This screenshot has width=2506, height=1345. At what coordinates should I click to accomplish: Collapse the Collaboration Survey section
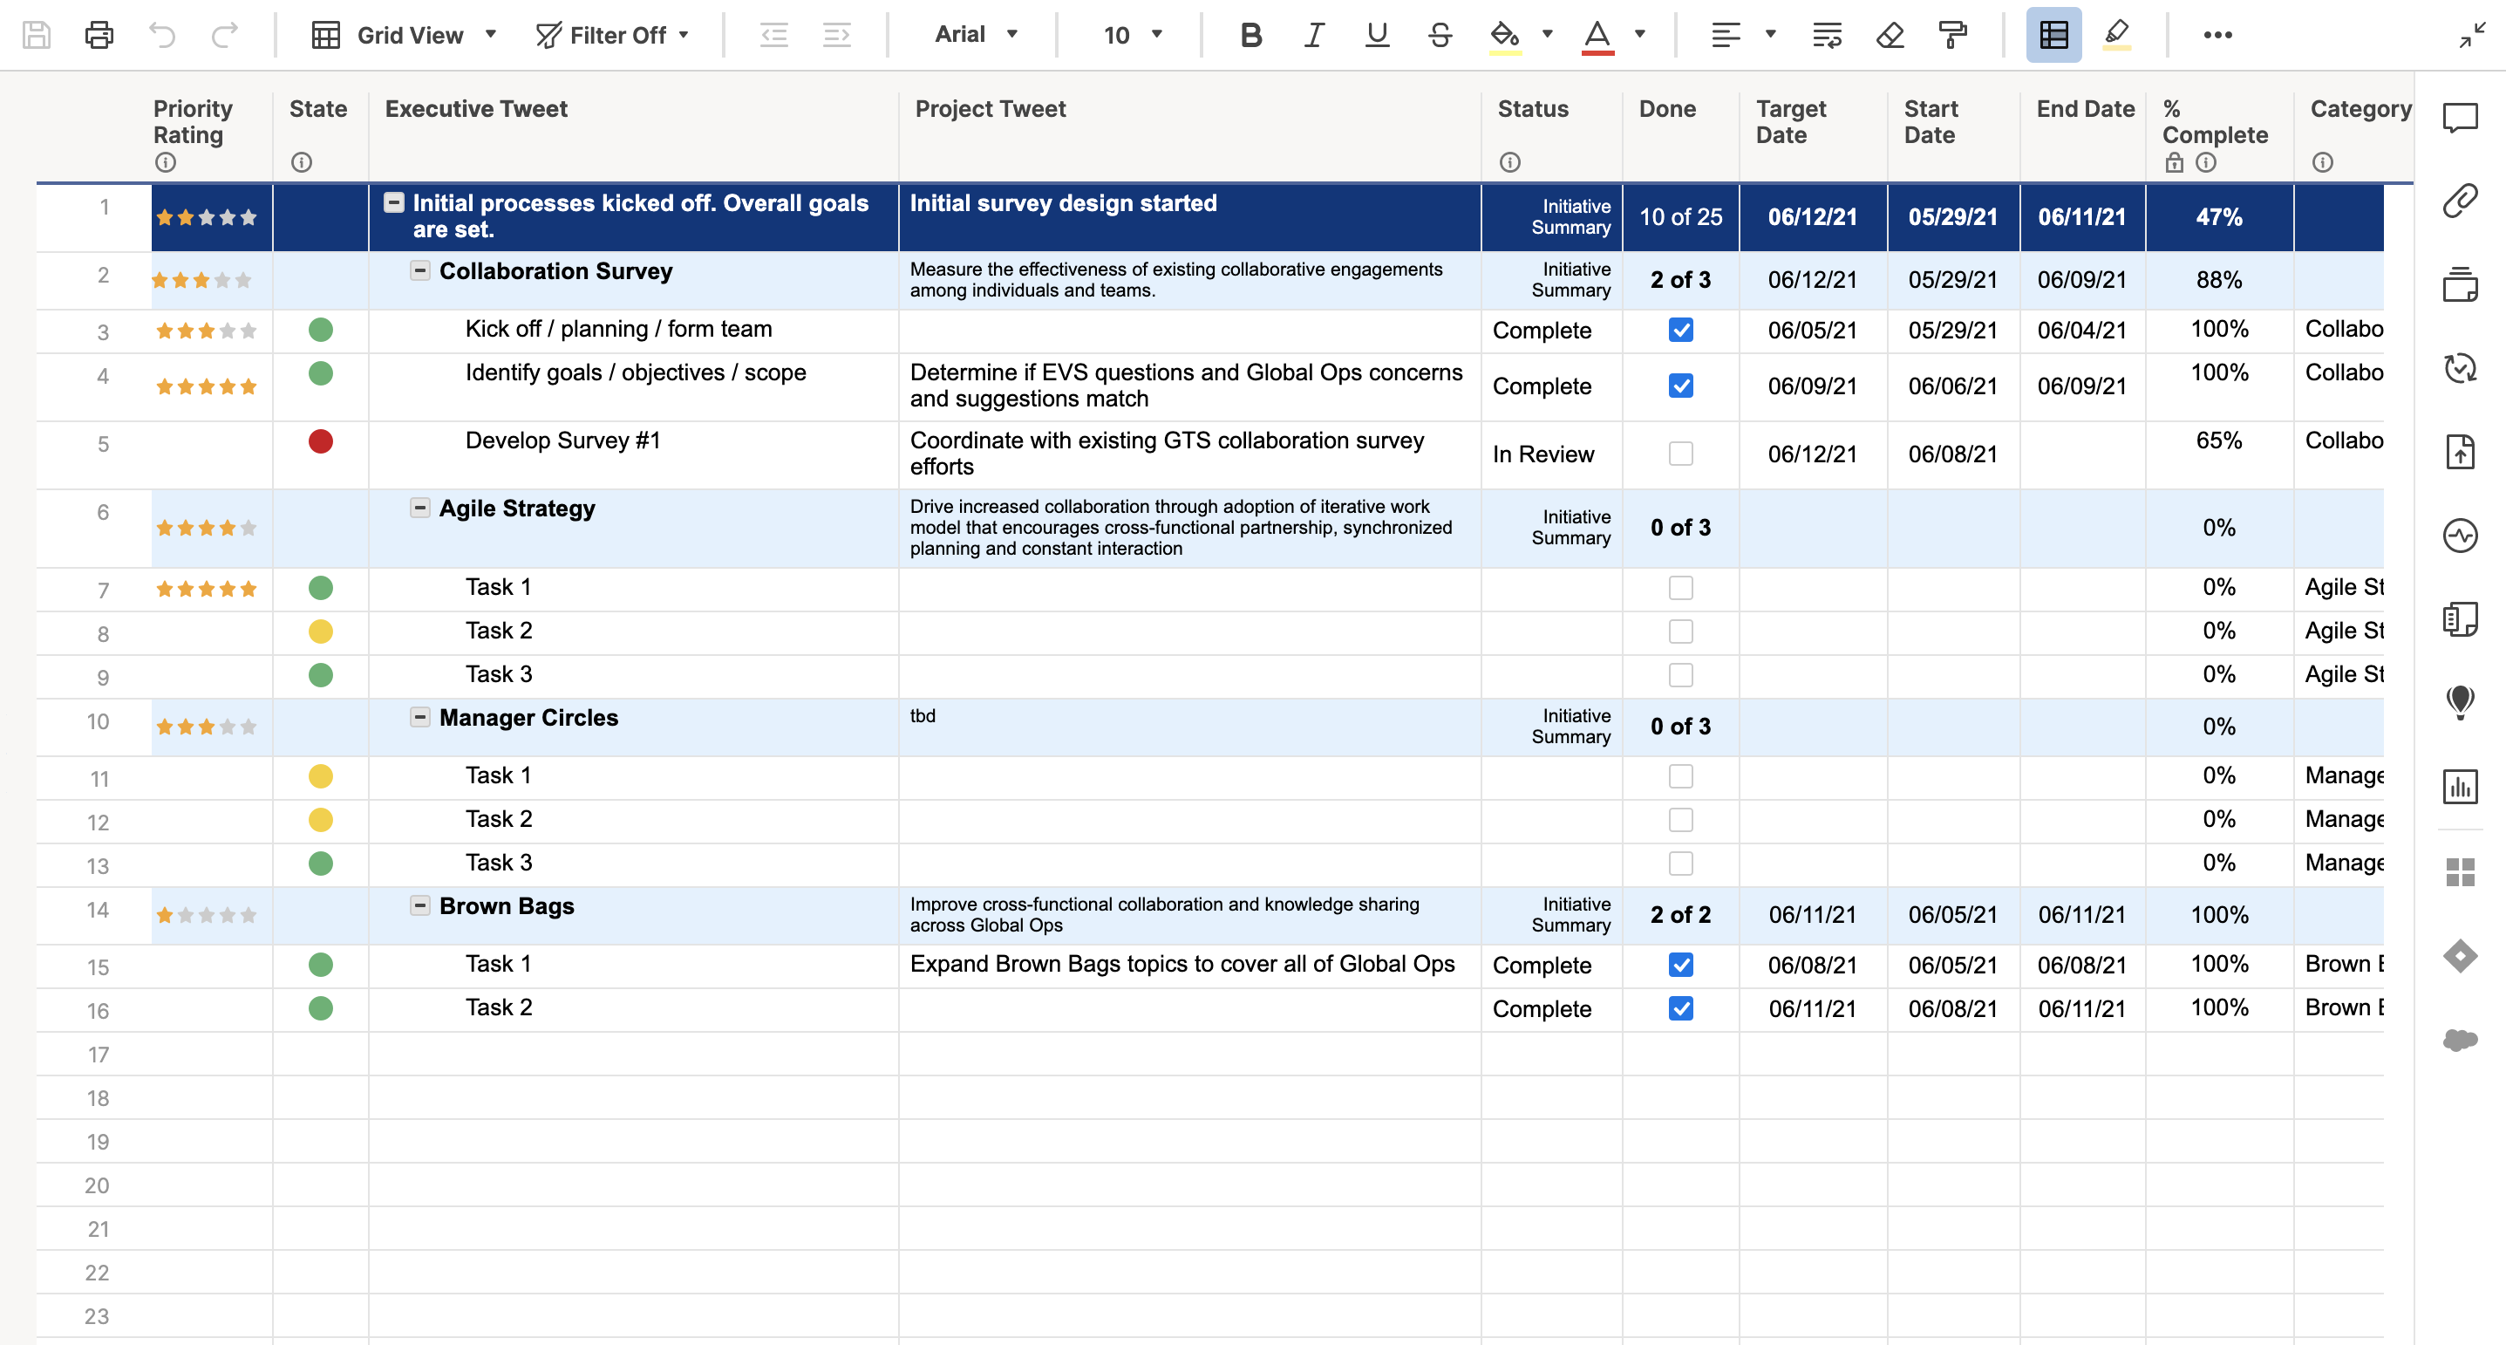coord(419,270)
